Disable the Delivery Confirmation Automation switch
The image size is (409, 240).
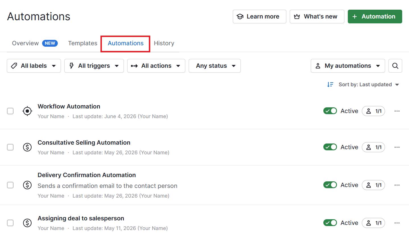[330, 185]
